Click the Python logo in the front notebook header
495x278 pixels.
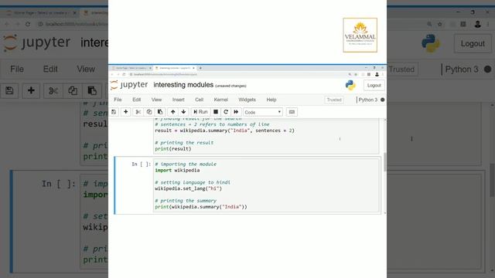[x=350, y=85]
